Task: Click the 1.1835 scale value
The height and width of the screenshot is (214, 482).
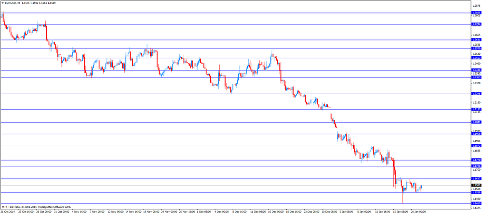Action: 476,151
